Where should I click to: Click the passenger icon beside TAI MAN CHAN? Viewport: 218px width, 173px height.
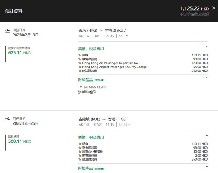81,87
